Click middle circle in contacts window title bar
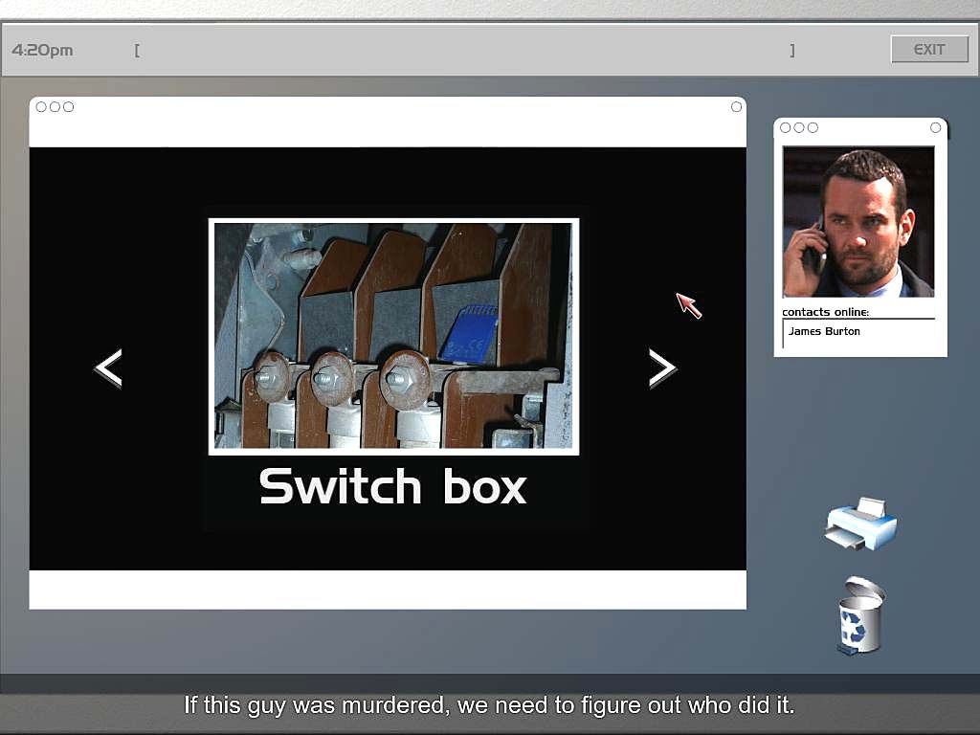The height and width of the screenshot is (735, 980). (799, 127)
